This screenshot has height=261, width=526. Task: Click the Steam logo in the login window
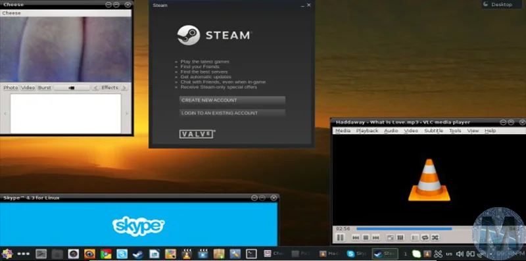pyautogui.click(x=214, y=36)
